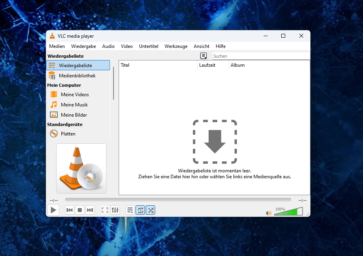Open the Medien menu
Screen dimensions: 363x256
click(x=57, y=46)
